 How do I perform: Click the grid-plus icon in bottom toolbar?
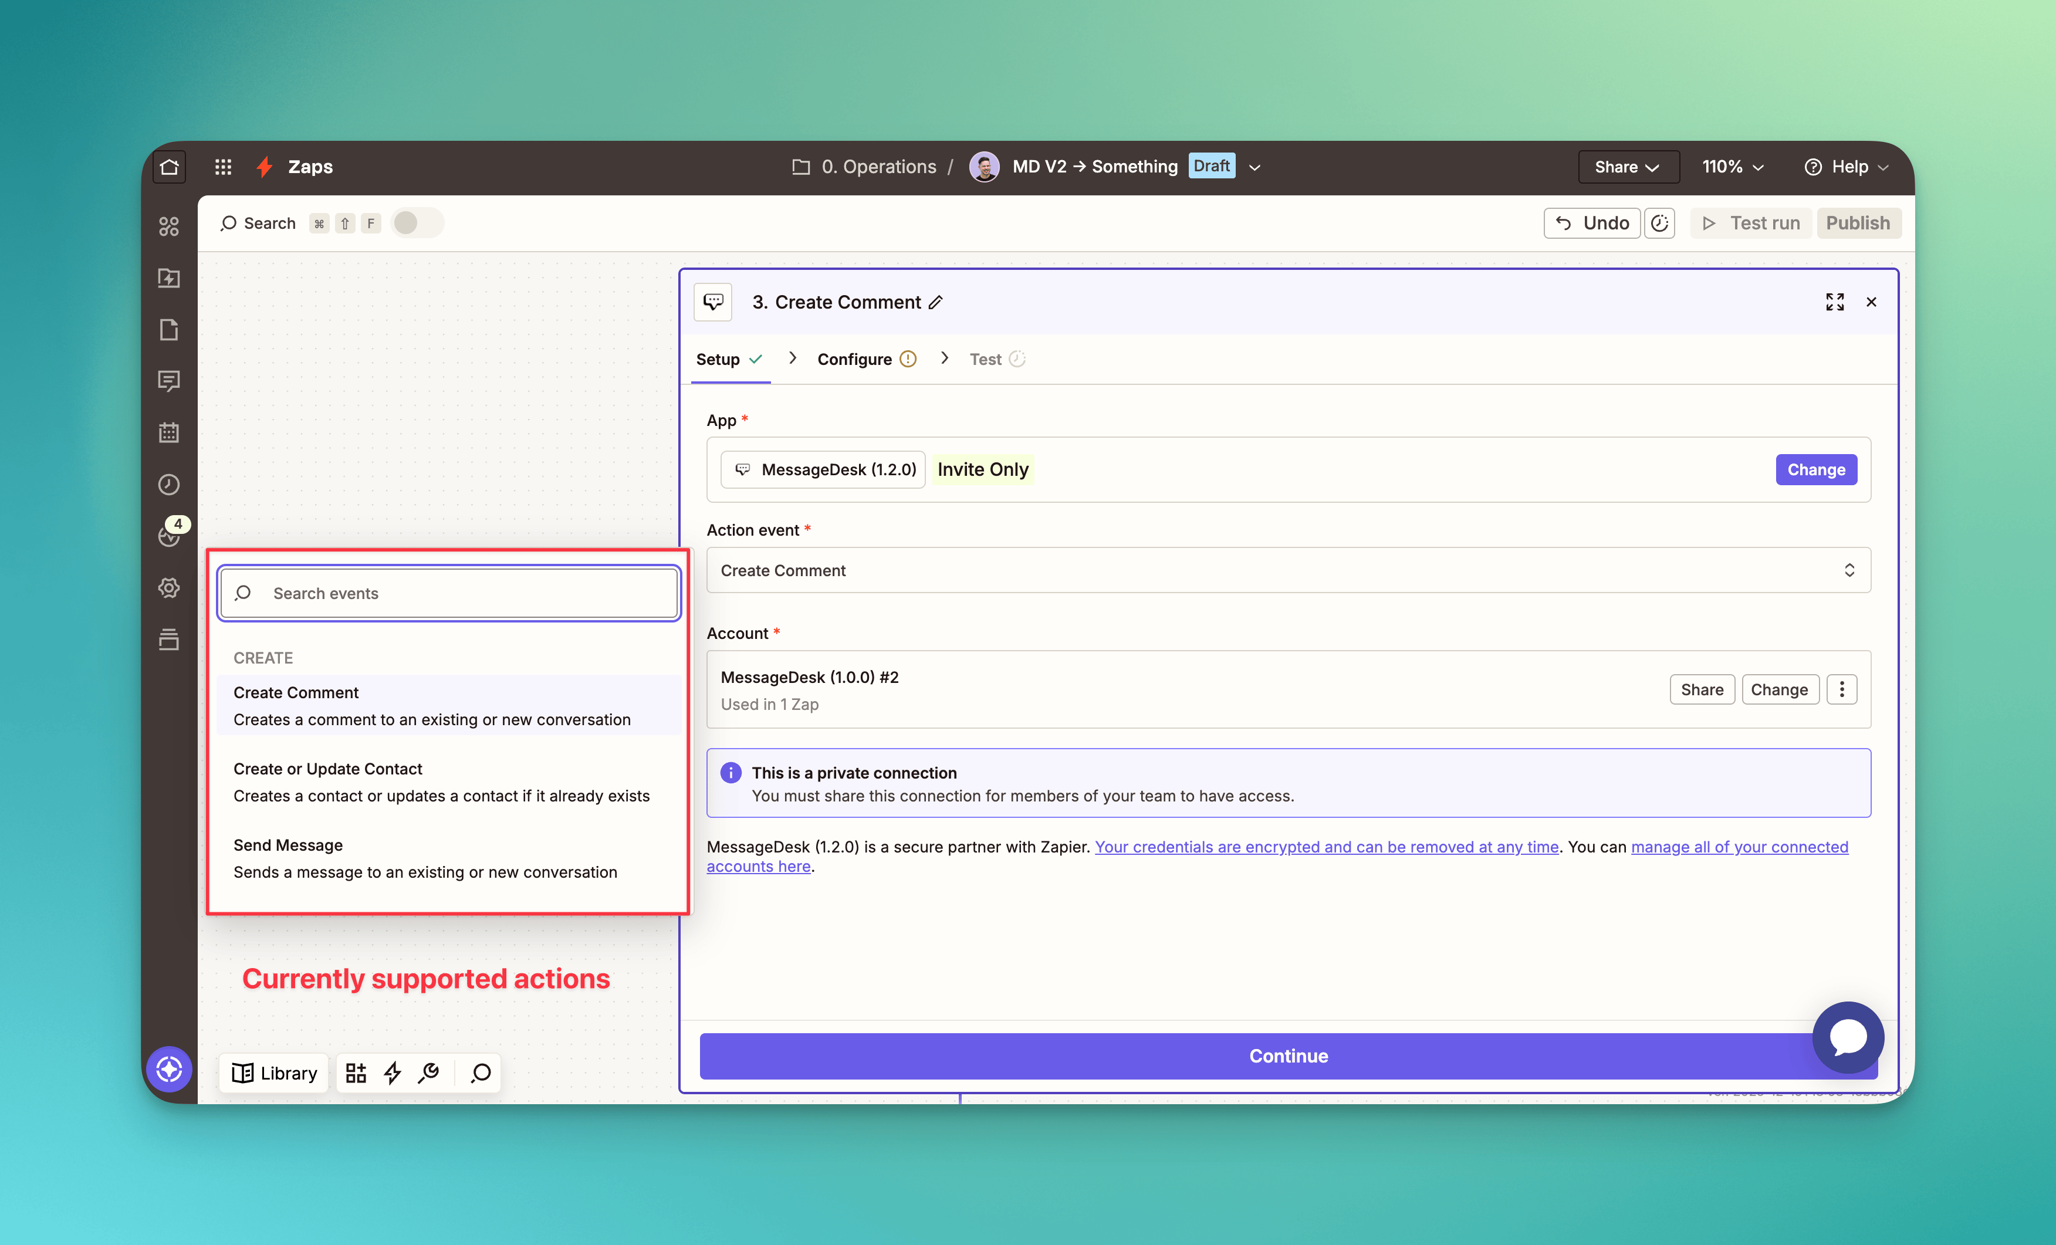point(356,1073)
